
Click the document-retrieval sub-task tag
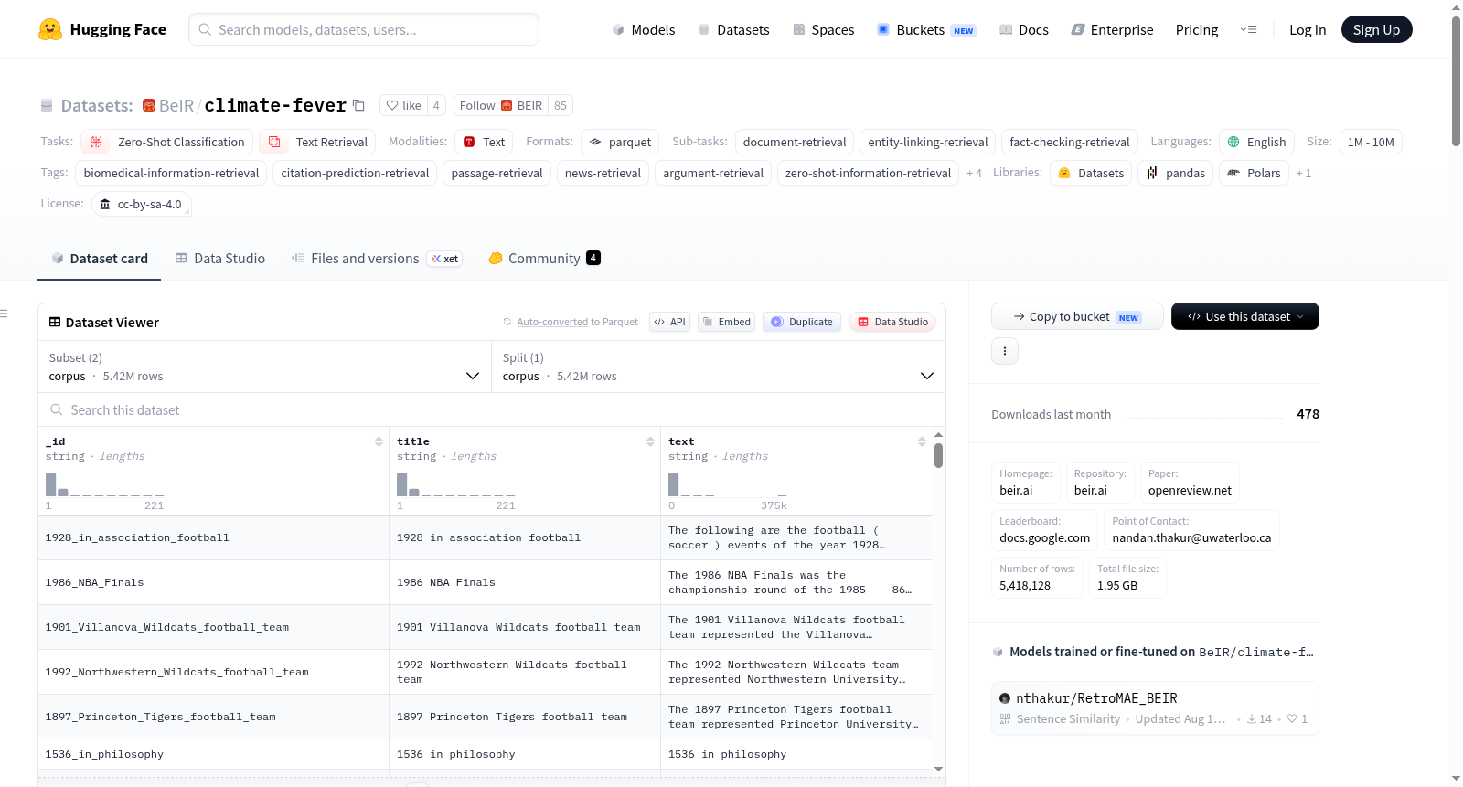point(795,142)
